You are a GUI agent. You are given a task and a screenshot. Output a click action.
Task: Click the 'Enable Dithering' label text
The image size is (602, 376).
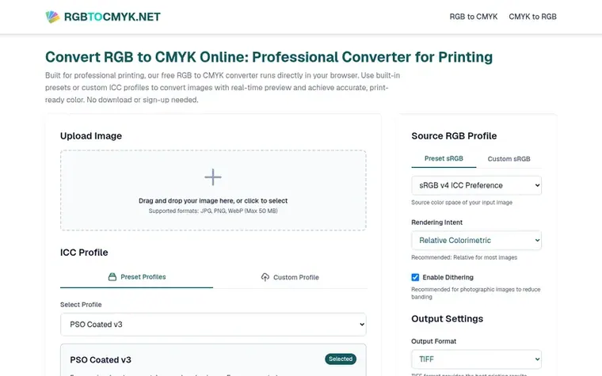pos(448,277)
